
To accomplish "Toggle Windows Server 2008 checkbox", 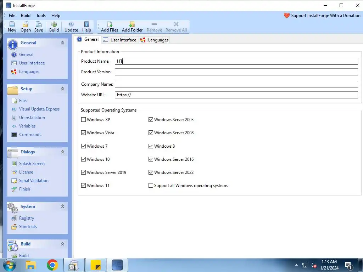I will 151,133.
